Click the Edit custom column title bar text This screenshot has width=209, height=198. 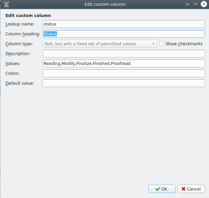click(105, 4)
